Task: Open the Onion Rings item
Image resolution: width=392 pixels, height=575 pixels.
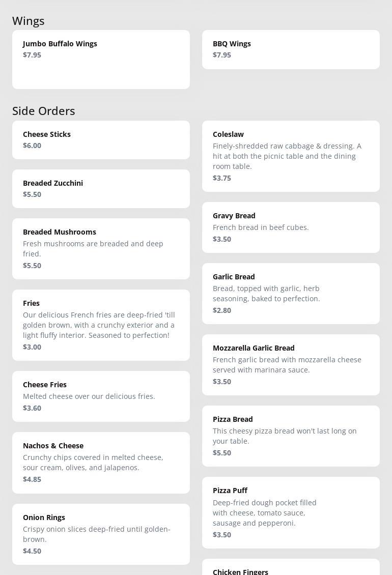Action: [101, 534]
